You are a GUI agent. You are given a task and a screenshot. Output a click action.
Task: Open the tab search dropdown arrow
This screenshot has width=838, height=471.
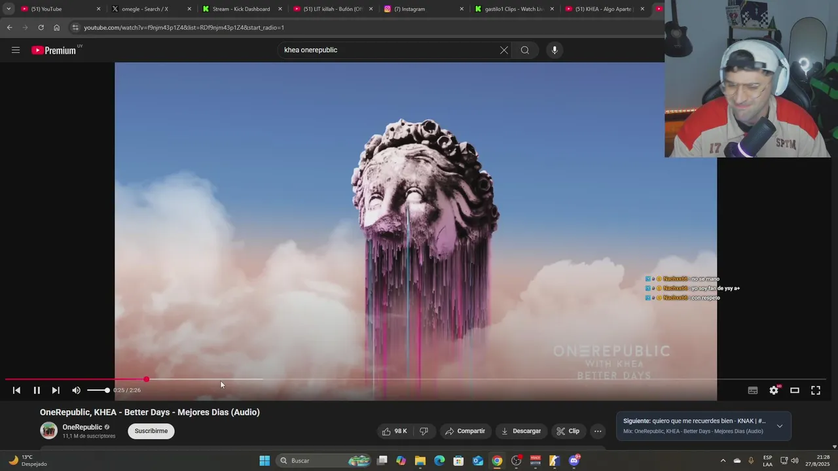[x=9, y=9]
